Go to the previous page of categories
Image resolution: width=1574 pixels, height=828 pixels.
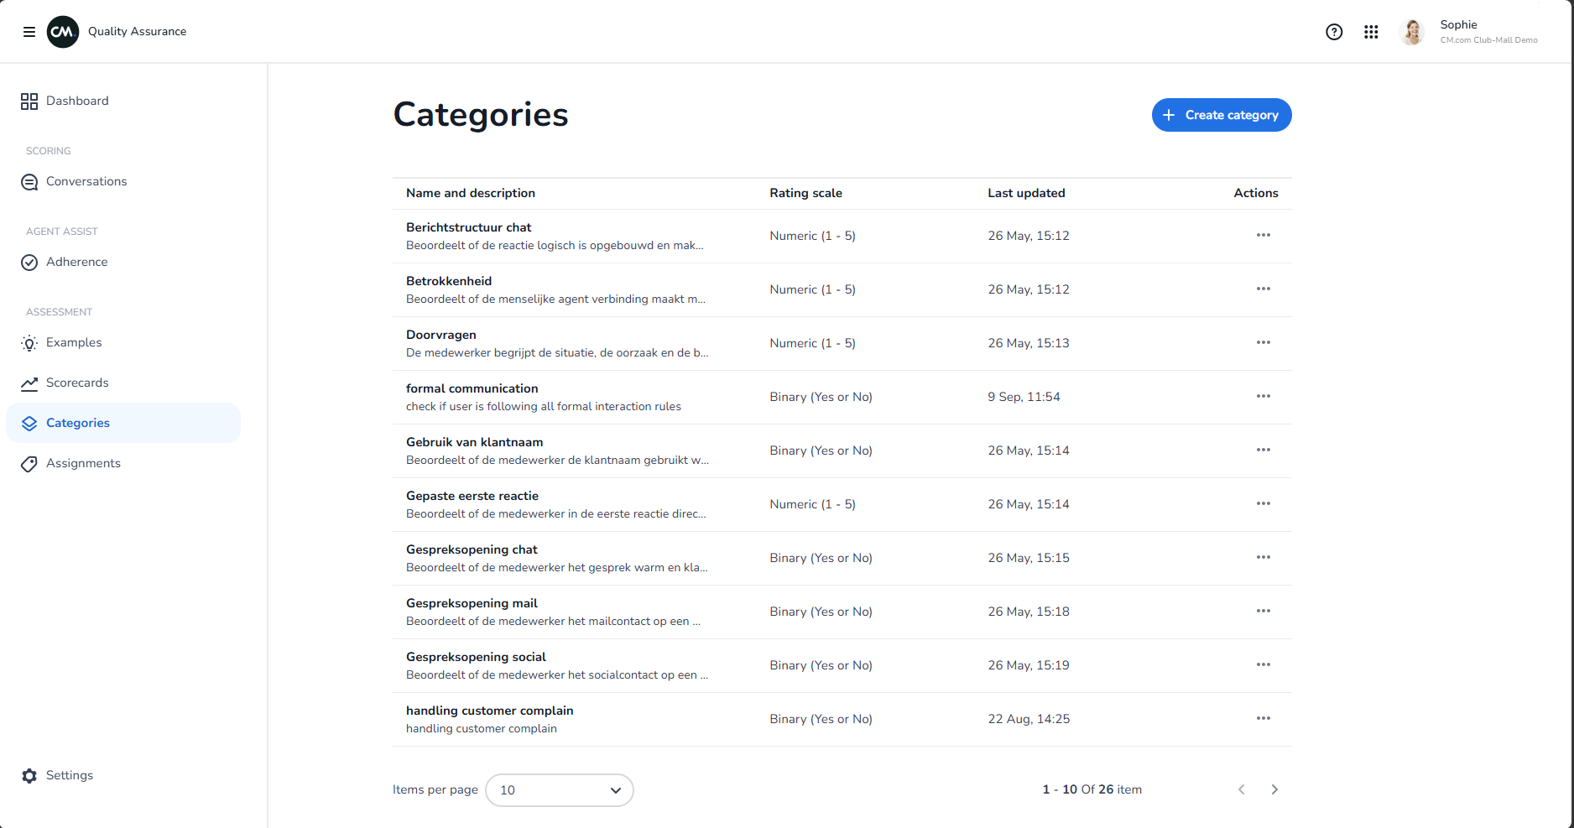[1242, 789]
